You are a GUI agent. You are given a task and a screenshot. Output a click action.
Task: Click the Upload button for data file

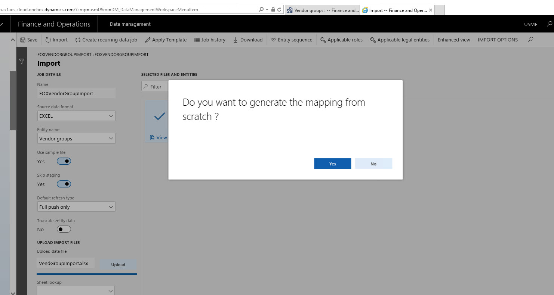[118, 264]
